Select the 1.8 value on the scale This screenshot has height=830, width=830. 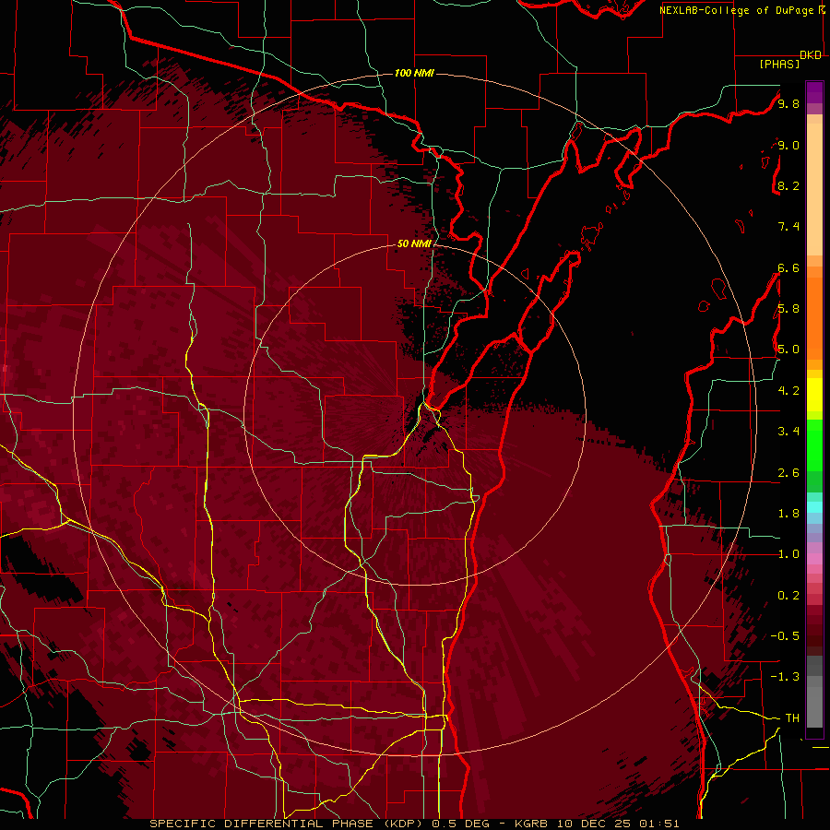click(788, 514)
